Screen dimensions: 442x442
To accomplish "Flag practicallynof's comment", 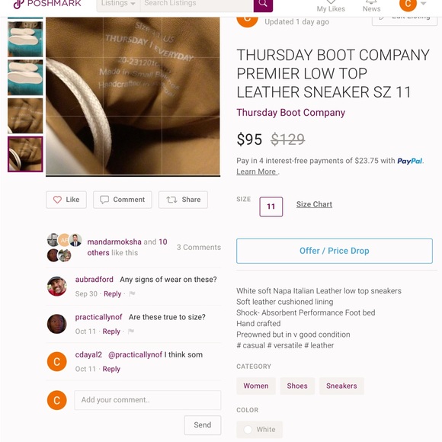I will [x=131, y=331].
